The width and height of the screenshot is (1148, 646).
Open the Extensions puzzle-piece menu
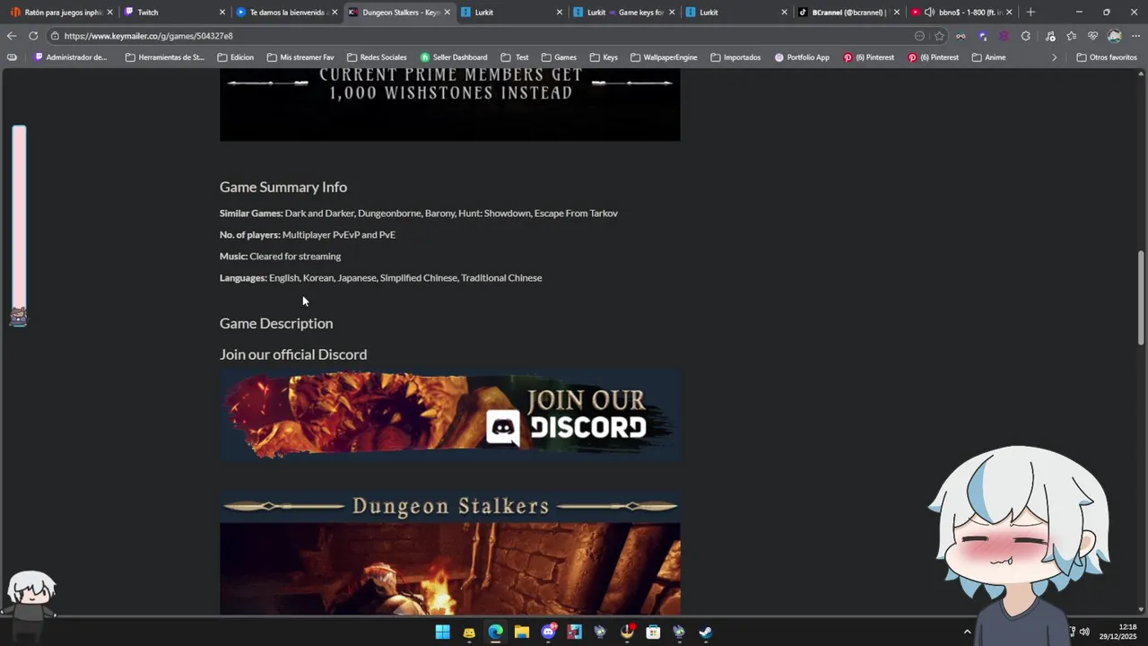(x=1026, y=36)
